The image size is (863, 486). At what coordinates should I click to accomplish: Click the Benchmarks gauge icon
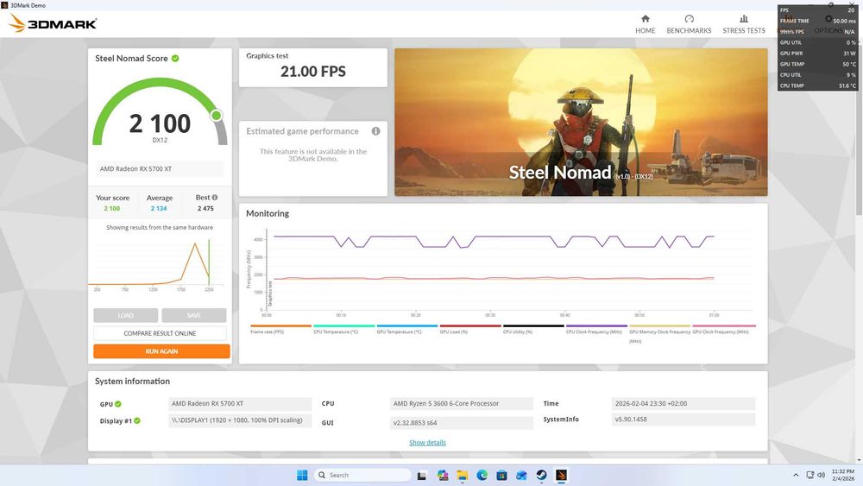(x=689, y=19)
